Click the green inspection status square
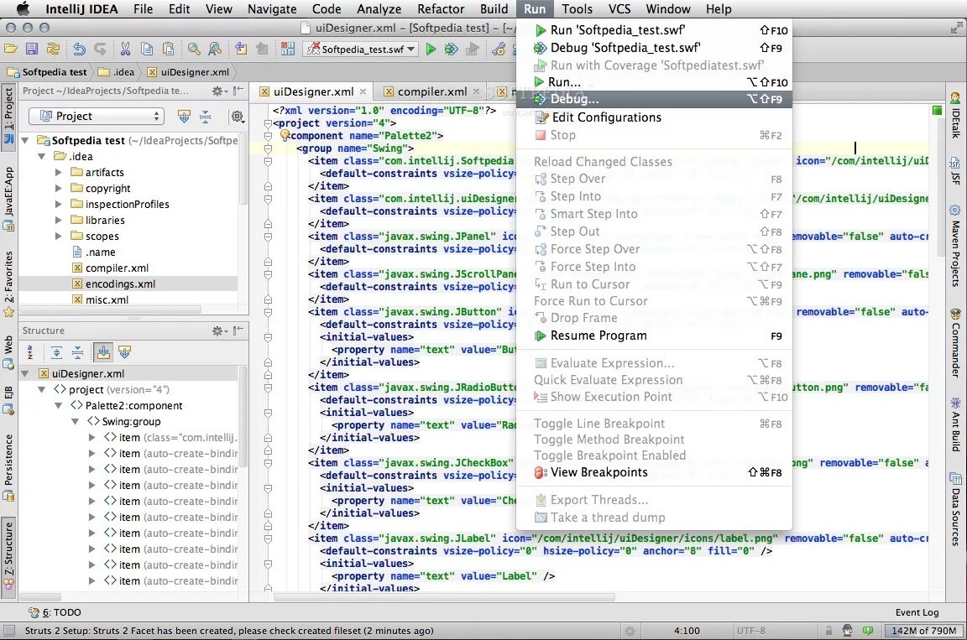 tap(937, 110)
